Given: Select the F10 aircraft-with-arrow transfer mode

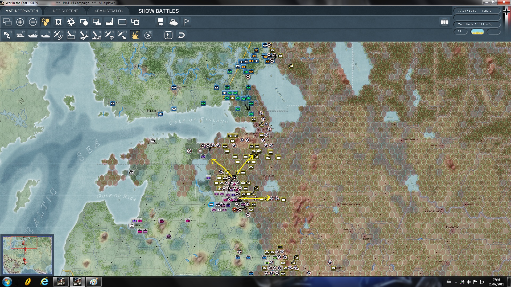Looking at the screenshot, I should [x=122, y=35].
